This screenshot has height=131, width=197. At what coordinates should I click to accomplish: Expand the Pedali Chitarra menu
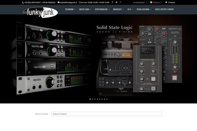[x=144, y=9]
